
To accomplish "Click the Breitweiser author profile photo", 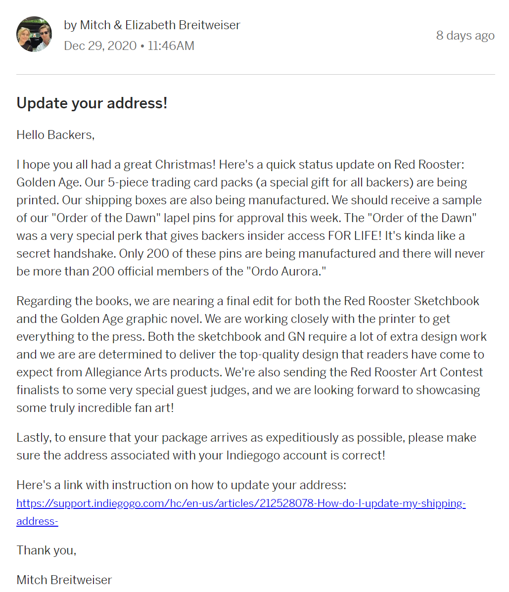I will [x=34, y=34].
